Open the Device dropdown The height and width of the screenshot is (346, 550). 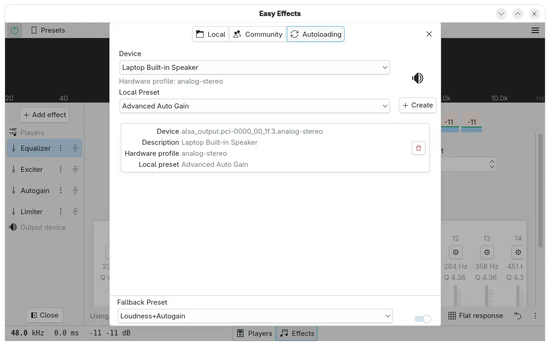point(254,68)
